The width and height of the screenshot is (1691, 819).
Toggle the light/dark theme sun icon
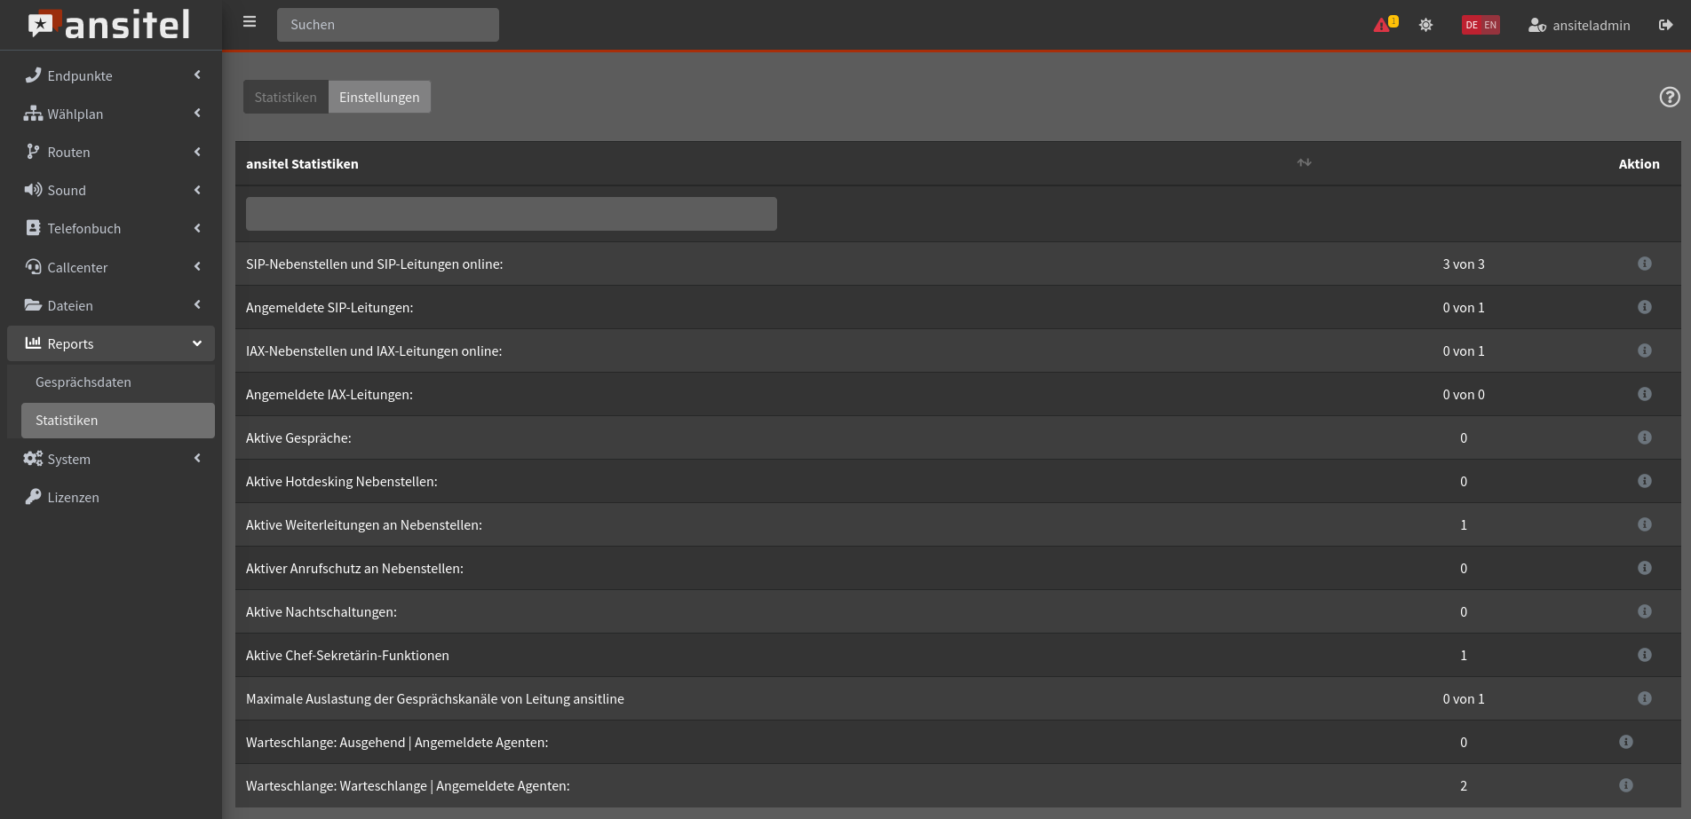pos(1425,25)
